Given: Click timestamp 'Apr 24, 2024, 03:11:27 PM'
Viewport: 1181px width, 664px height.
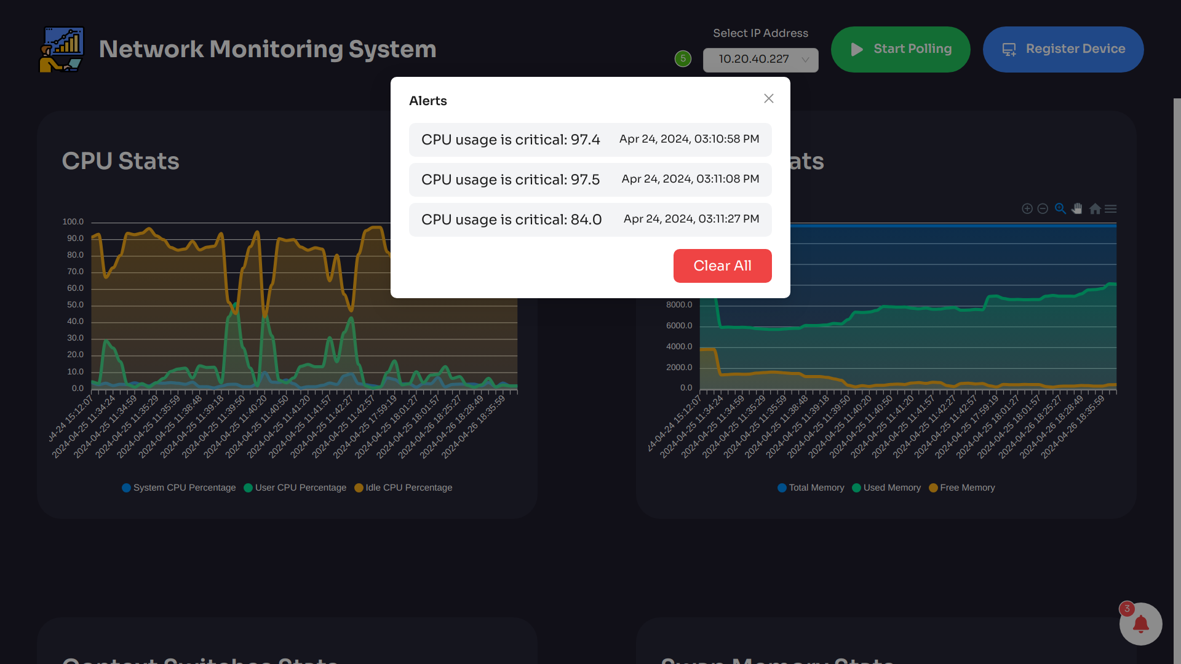Looking at the screenshot, I should tap(691, 219).
